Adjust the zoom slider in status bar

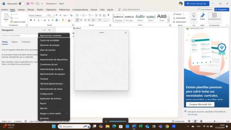(214, 121)
